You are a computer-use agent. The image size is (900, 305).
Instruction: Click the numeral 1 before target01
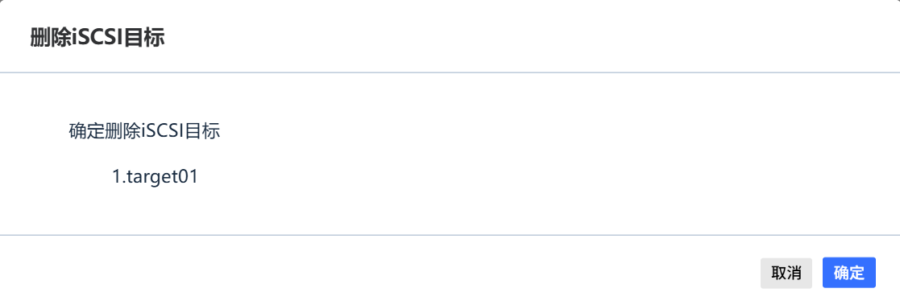click(117, 176)
